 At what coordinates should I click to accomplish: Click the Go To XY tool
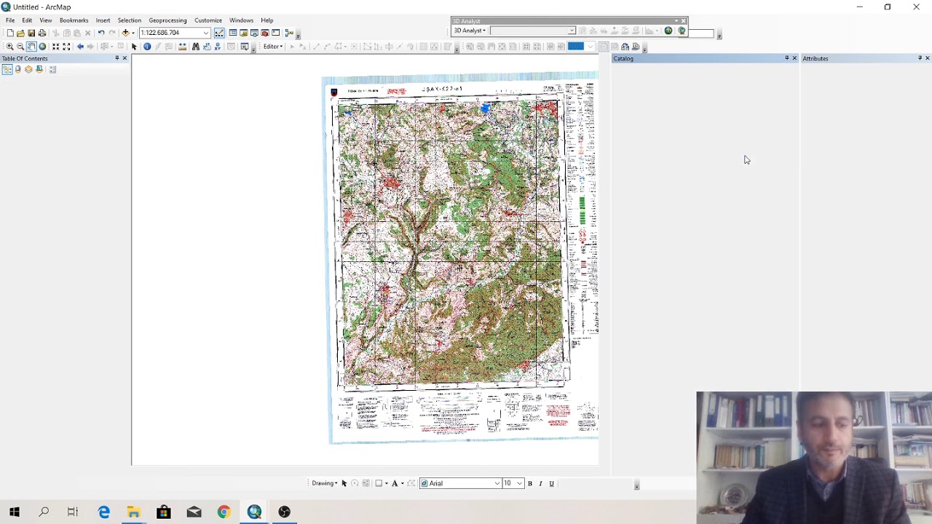tap(217, 47)
